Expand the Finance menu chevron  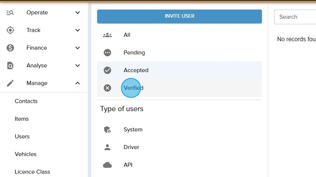(x=78, y=48)
